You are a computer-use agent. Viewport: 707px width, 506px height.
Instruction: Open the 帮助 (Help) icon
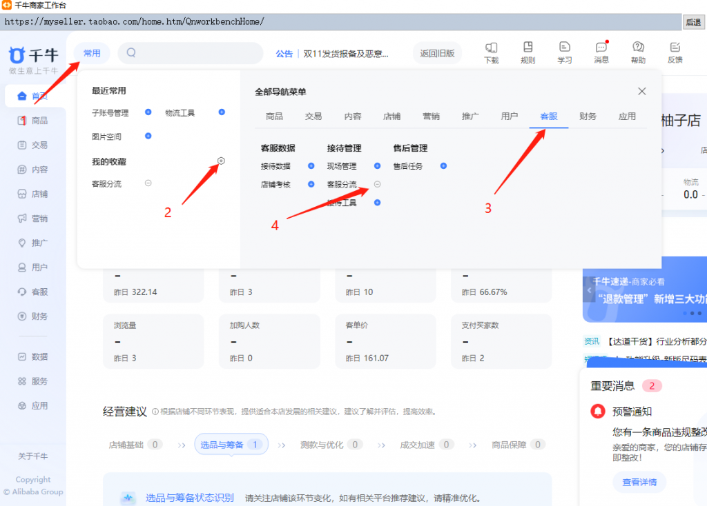coord(637,52)
